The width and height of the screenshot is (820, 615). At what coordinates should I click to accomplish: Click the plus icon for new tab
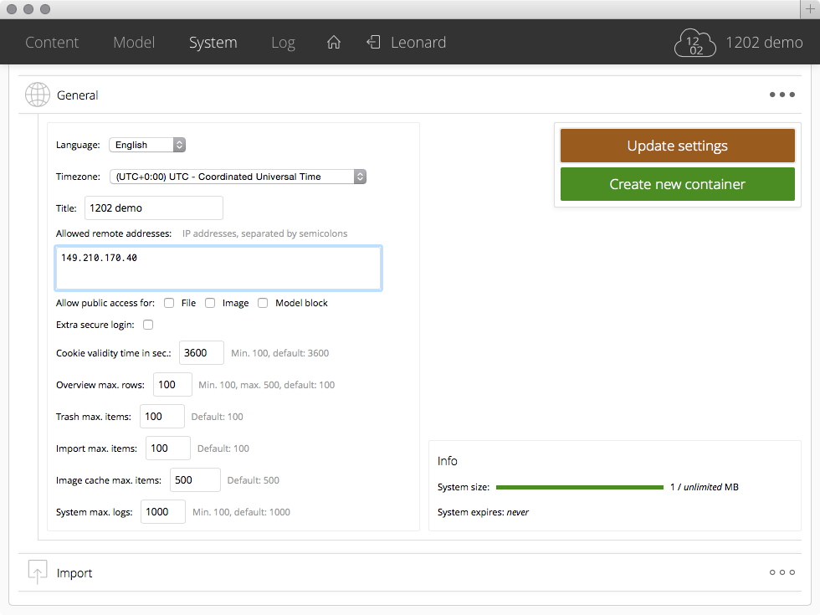coord(809,9)
